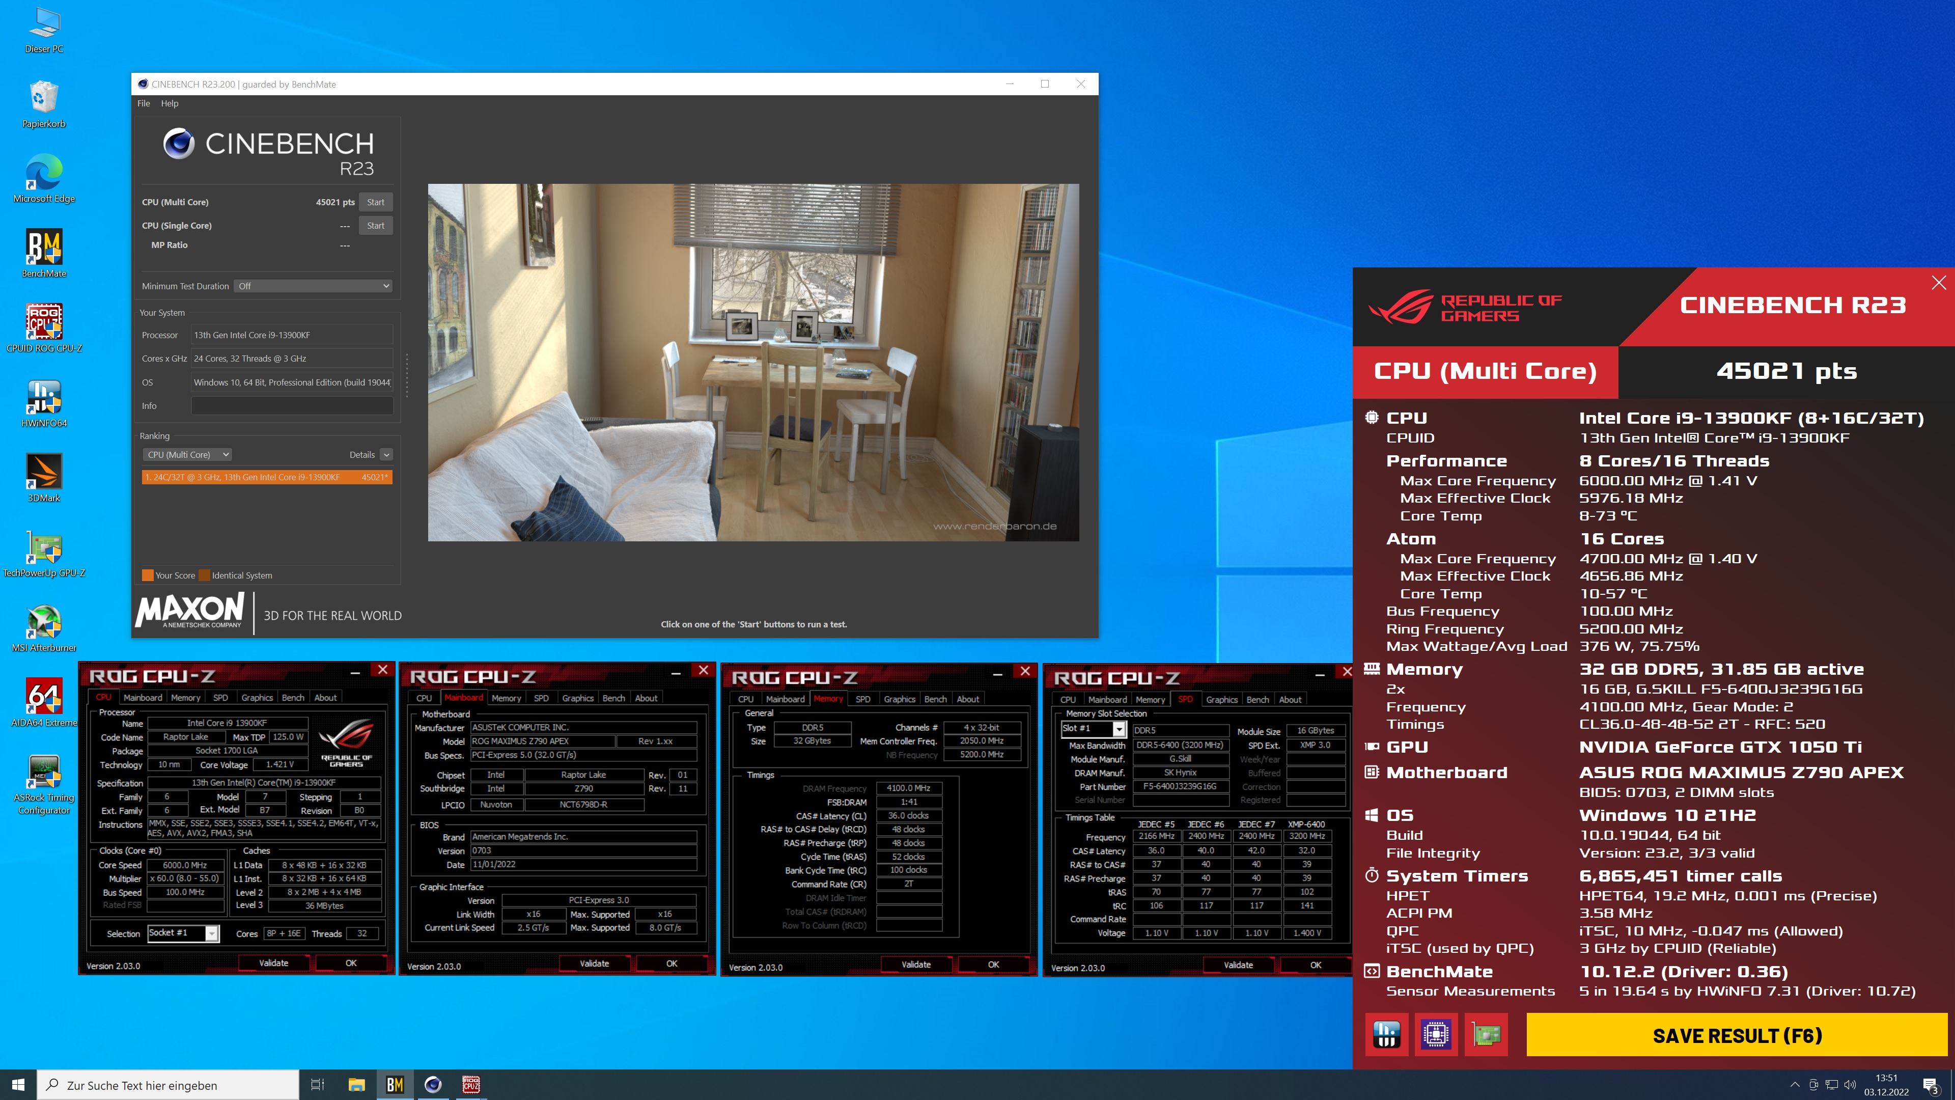Screen dimensions: 1955x1100
Task: Start the CPU (Multi Core) test
Action: (376, 202)
